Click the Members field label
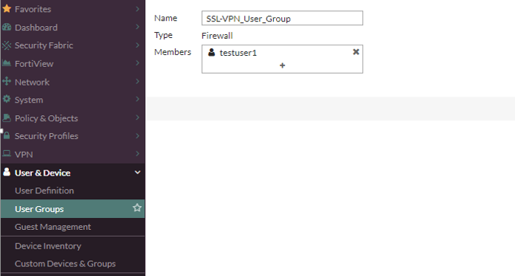Screen dimensions: 515x276 coord(173,52)
